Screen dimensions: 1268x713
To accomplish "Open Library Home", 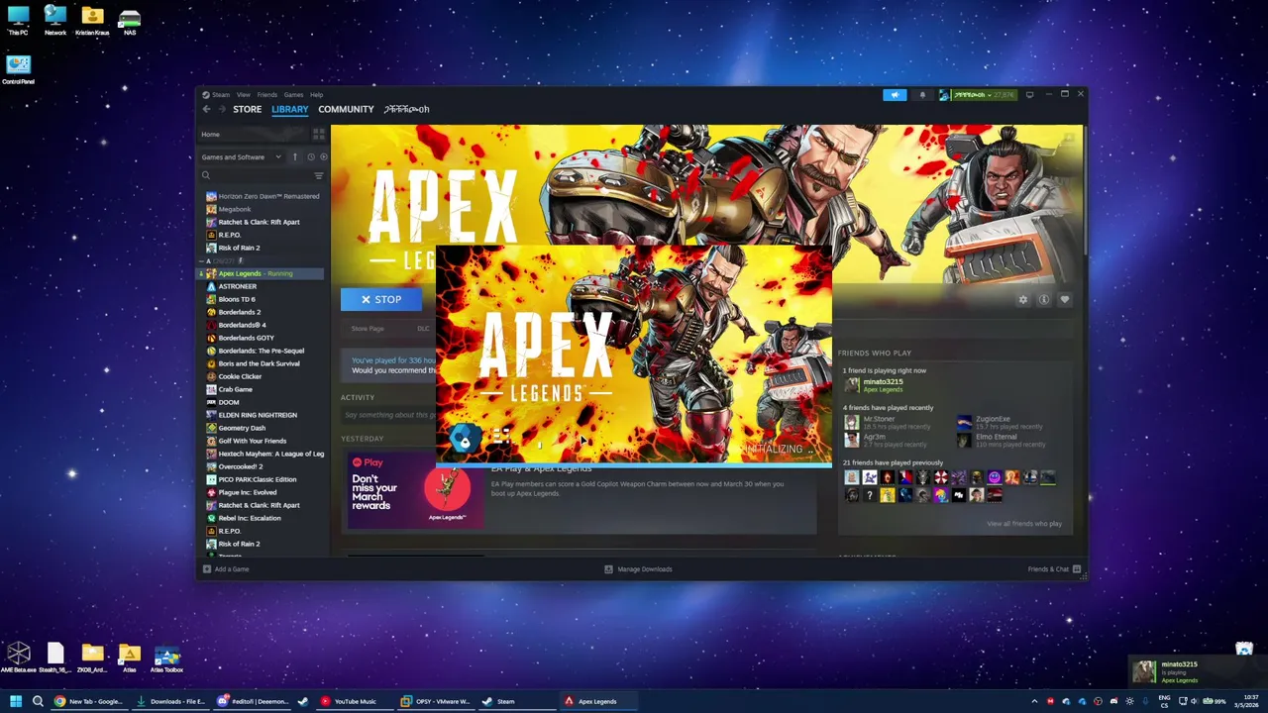I will click(211, 135).
